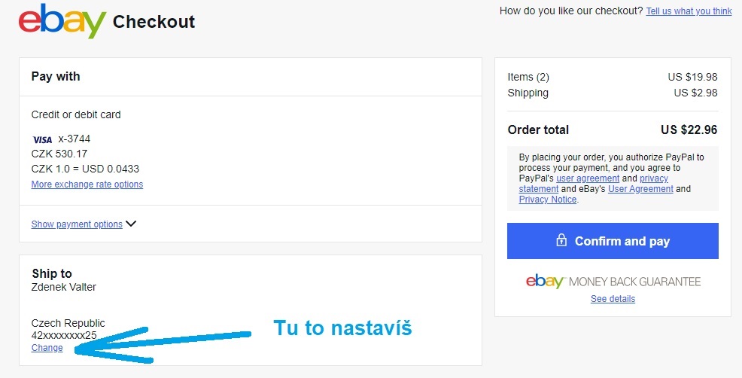Screen dimensions: 742x378
Task: Select the card number x-3744 text
Action: 75,139
